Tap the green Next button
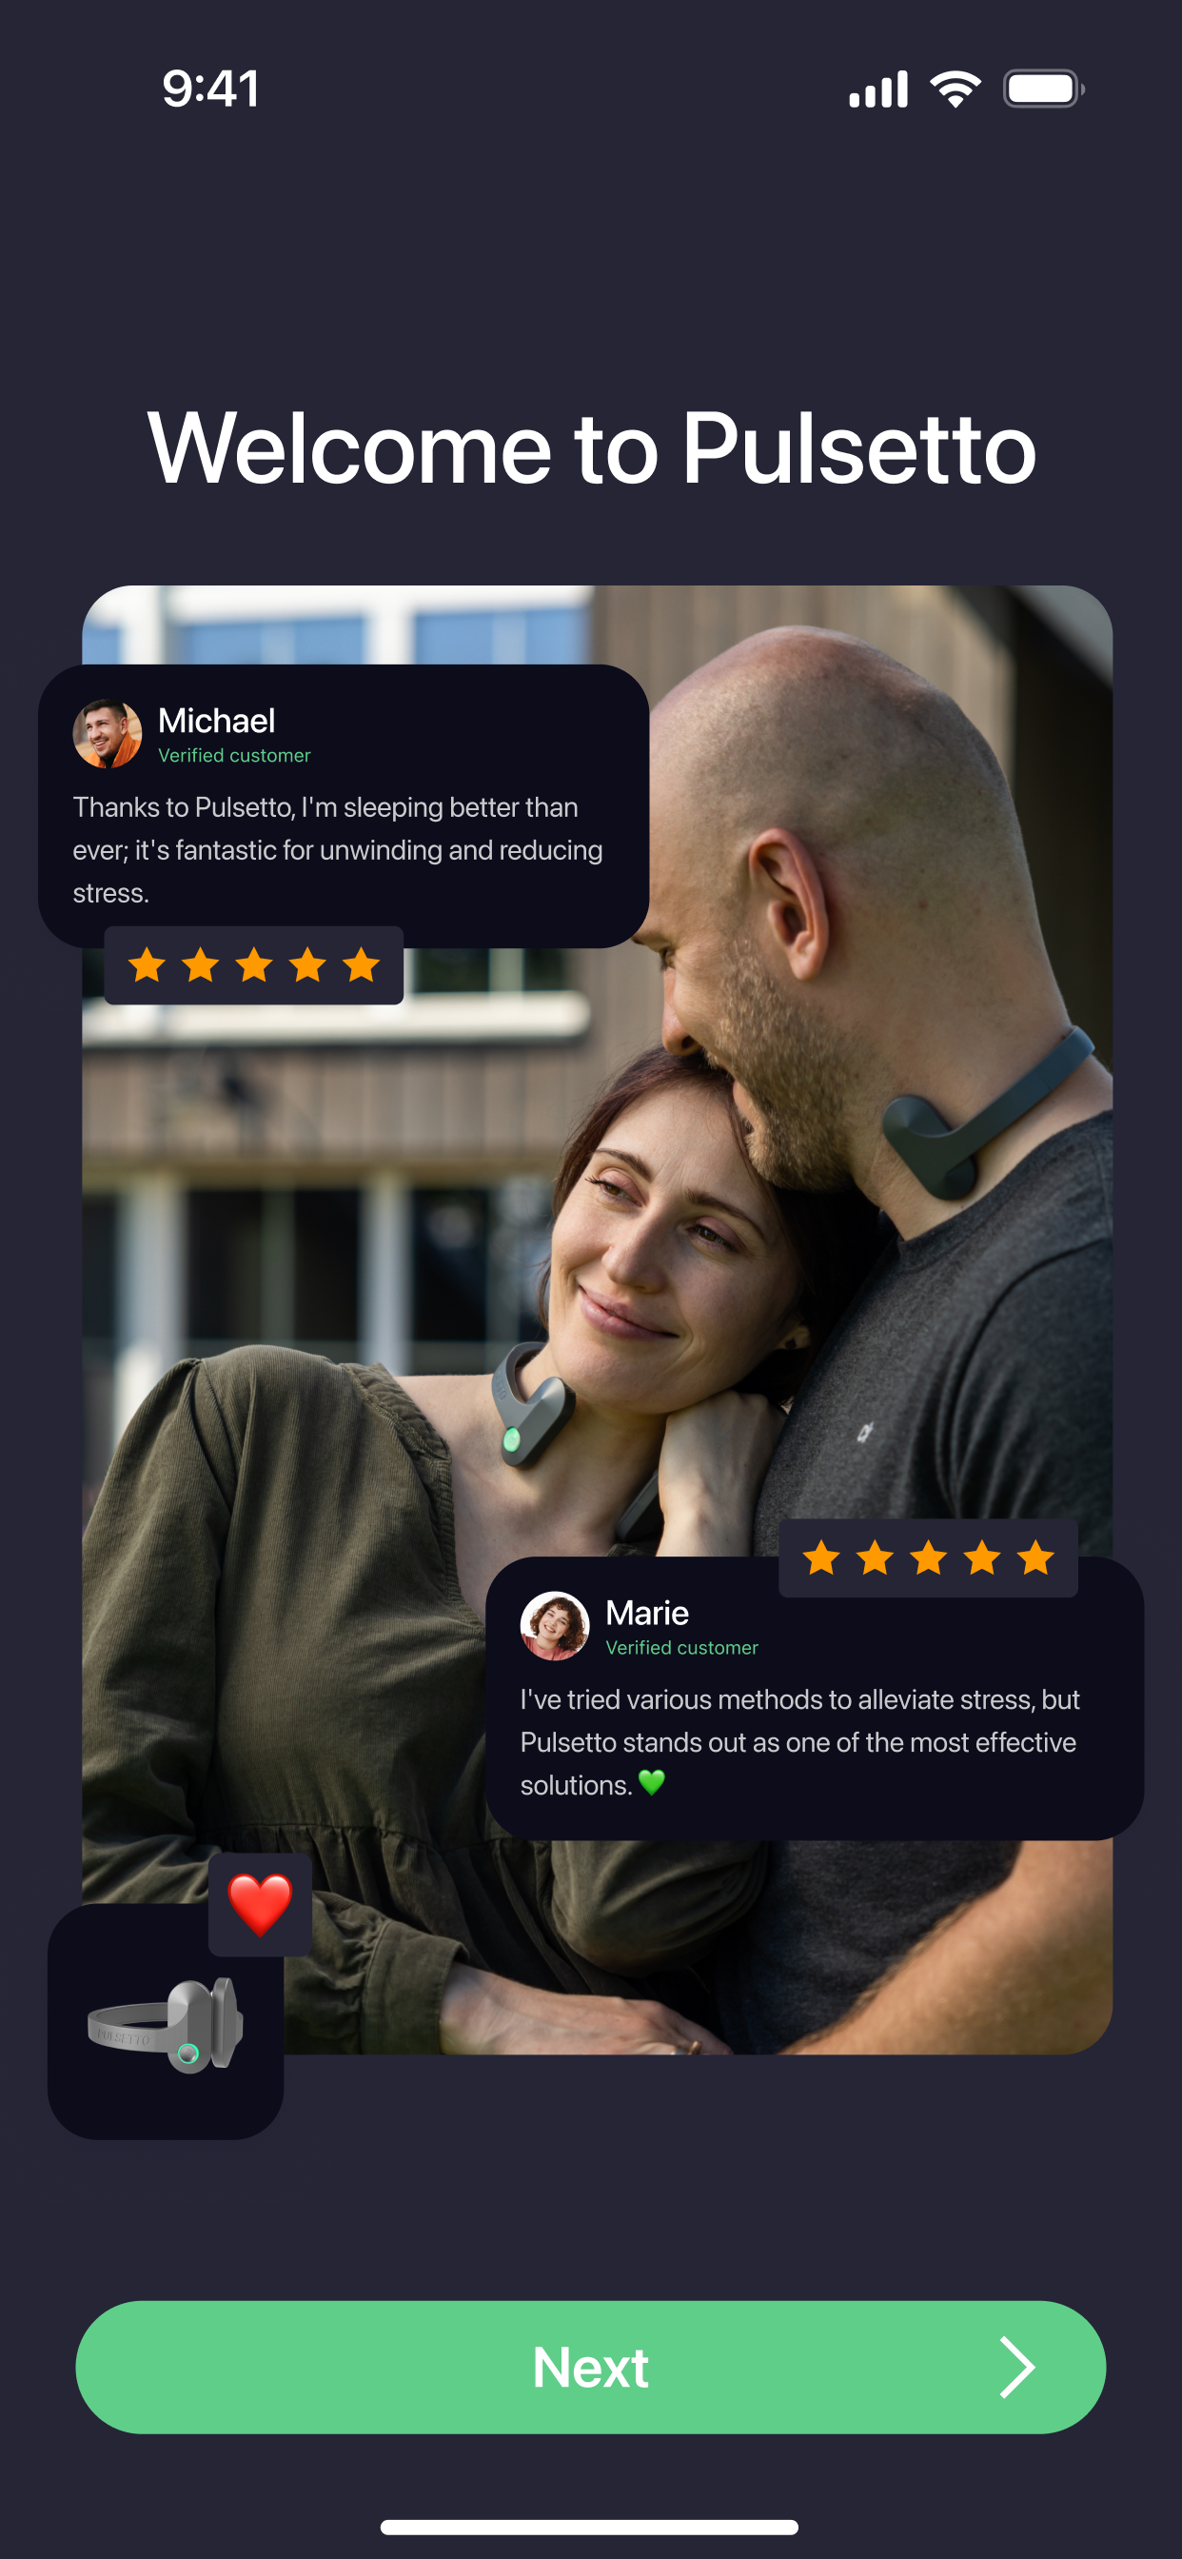The width and height of the screenshot is (1182, 2559). 590,2367
